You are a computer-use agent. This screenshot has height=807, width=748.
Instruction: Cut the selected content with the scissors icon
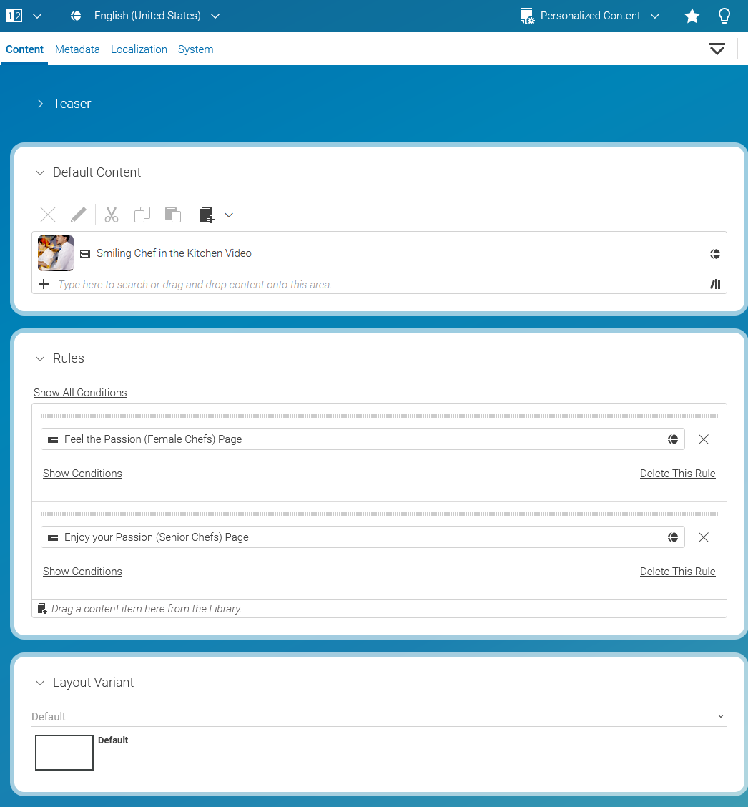pyautogui.click(x=112, y=215)
